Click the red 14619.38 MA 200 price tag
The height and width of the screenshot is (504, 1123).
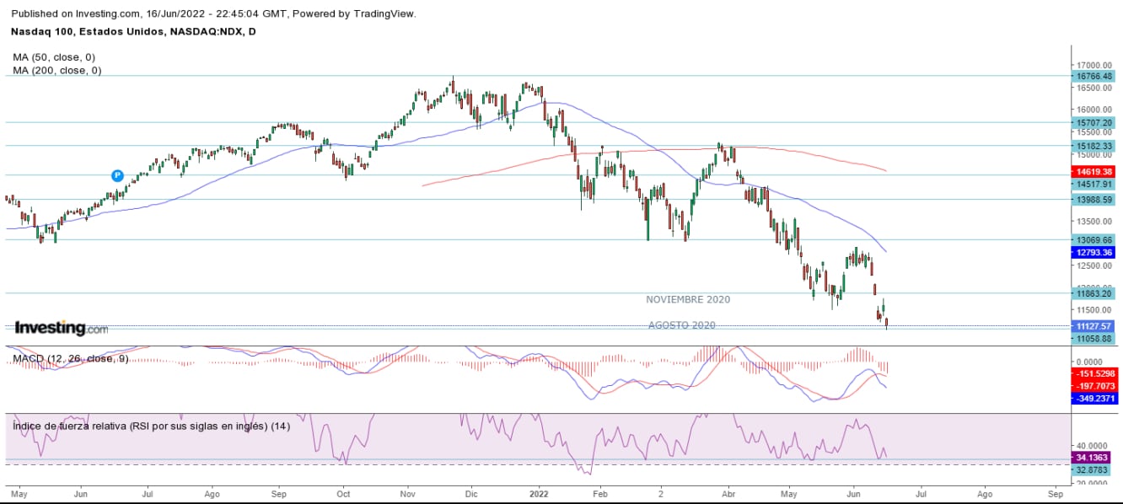pyautogui.click(x=1093, y=171)
